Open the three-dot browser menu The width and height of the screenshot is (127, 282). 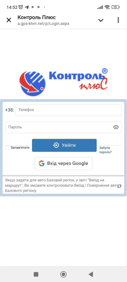pyautogui.click(x=118, y=20)
